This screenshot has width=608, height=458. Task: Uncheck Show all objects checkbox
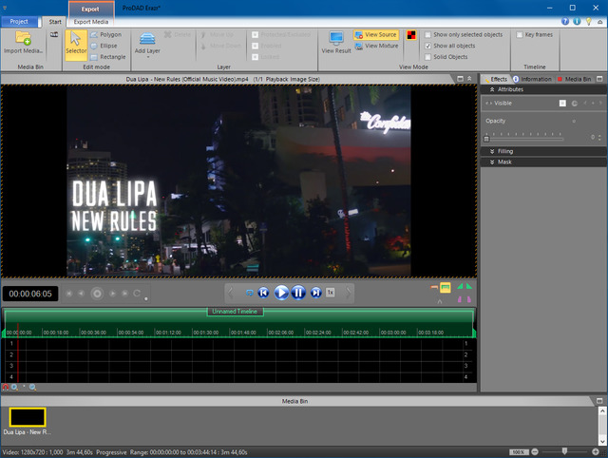427,46
